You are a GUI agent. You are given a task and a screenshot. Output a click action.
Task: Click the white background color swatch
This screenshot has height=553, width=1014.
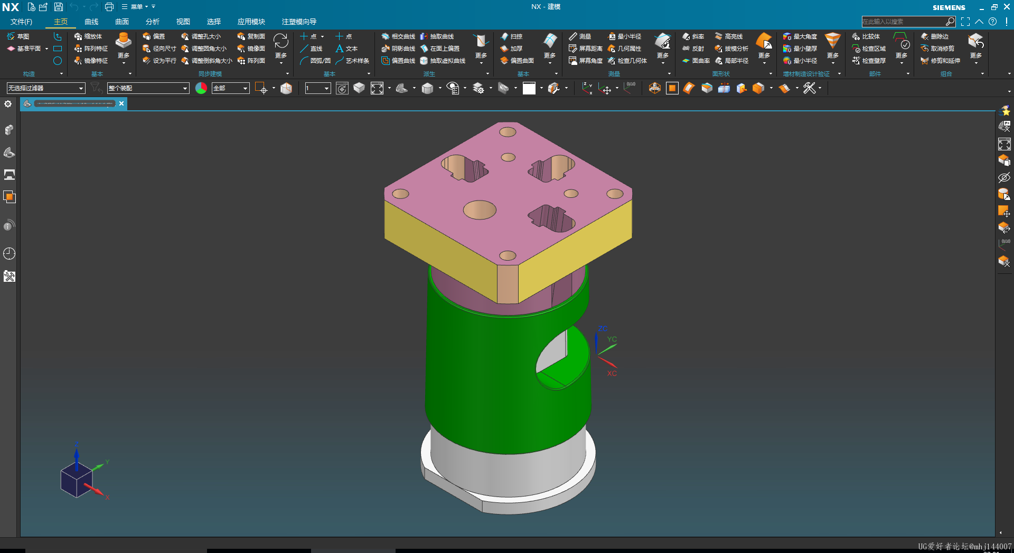(529, 88)
